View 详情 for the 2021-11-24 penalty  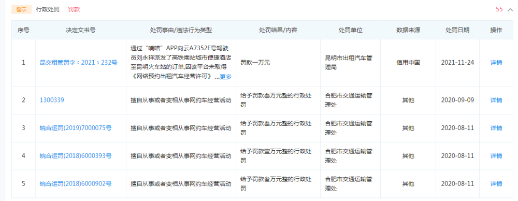pos(496,63)
